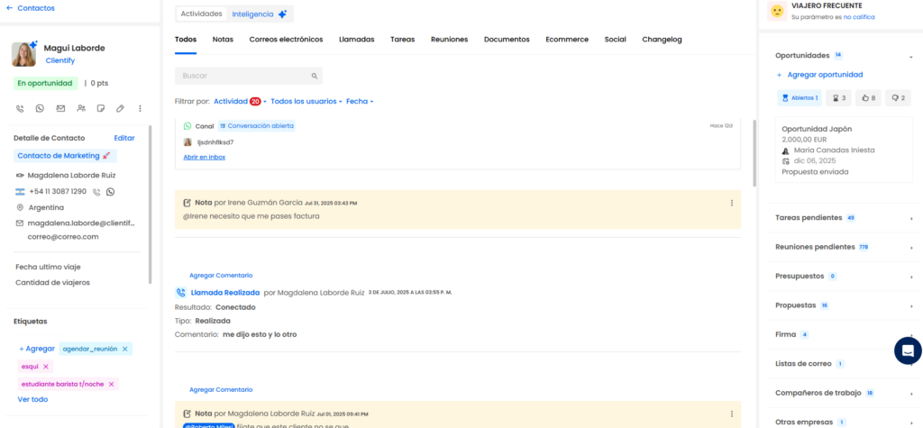This screenshot has height=428, width=923.
Task: Expand the Propuestas section
Action: coord(912,306)
